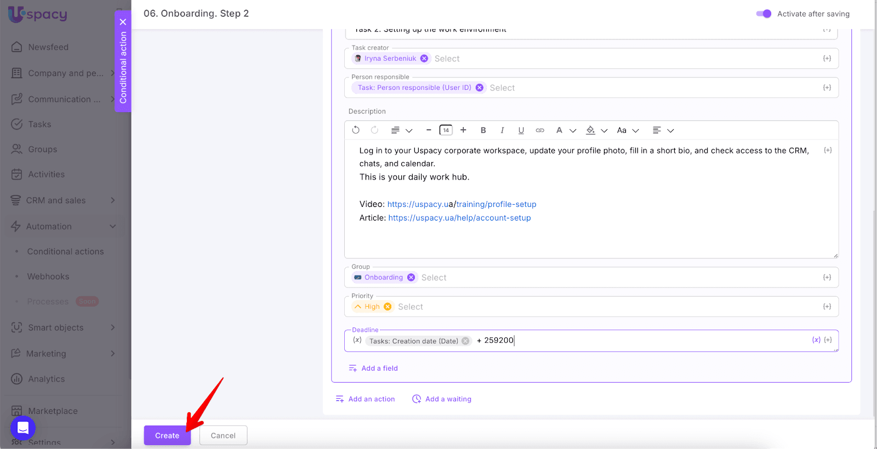Remove Iryna Serbeniuk from Task creator
877x449 pixels.
(424, 59)
